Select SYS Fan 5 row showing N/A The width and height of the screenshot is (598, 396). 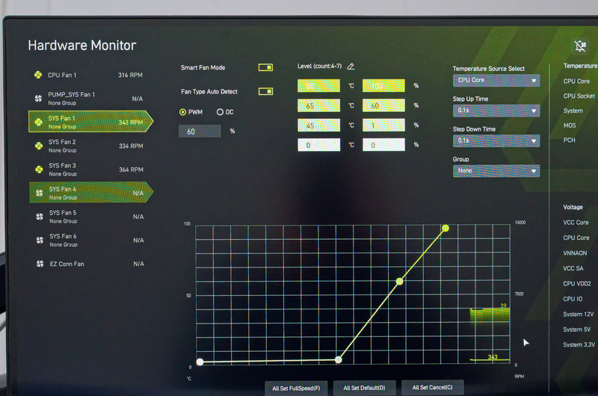tap(91, 217)
